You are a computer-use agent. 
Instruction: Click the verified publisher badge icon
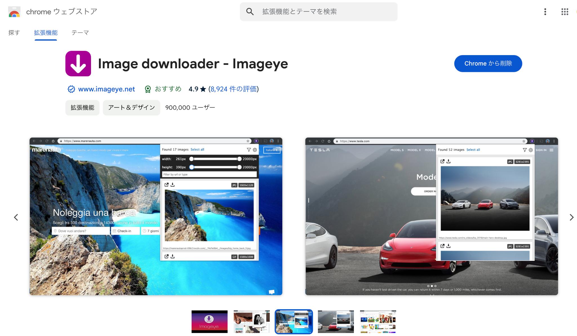tap(71, 89)
